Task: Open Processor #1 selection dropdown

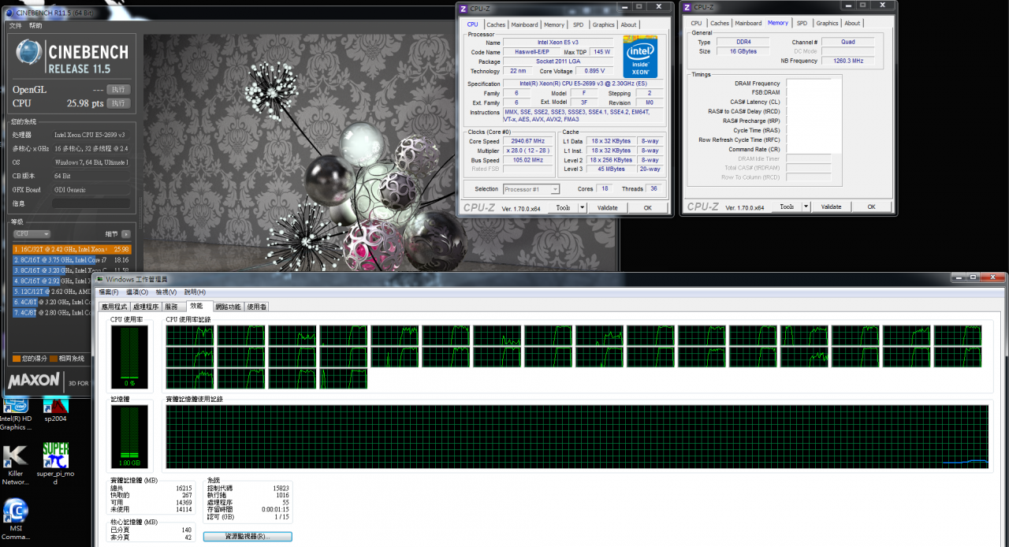Action: [531, 189]
